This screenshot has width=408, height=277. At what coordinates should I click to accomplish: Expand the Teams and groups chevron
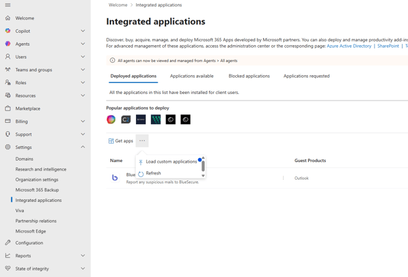tap(83, 69)
